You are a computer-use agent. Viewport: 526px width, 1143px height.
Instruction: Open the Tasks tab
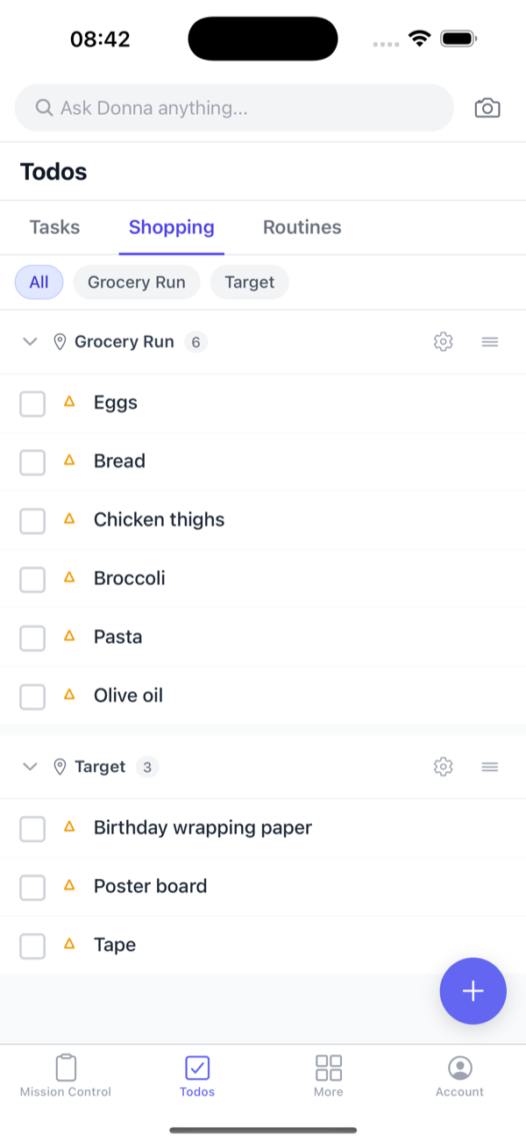[x=53, y=227]
